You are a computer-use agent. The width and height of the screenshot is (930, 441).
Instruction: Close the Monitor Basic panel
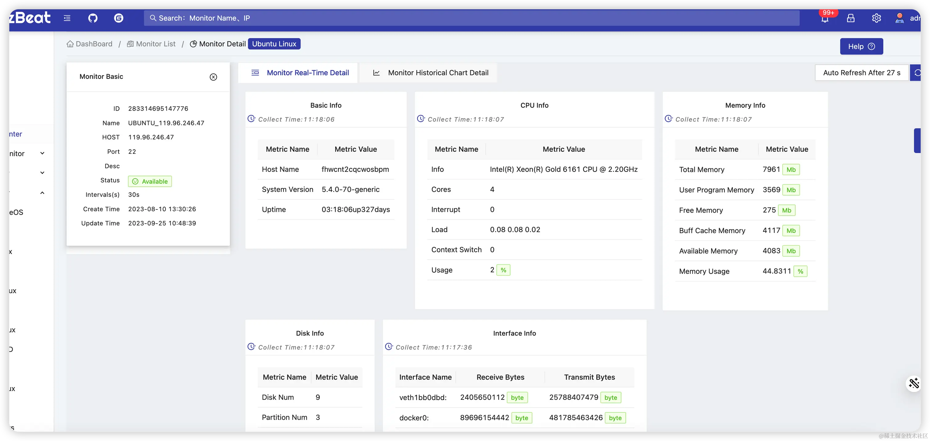pos(213,77)
